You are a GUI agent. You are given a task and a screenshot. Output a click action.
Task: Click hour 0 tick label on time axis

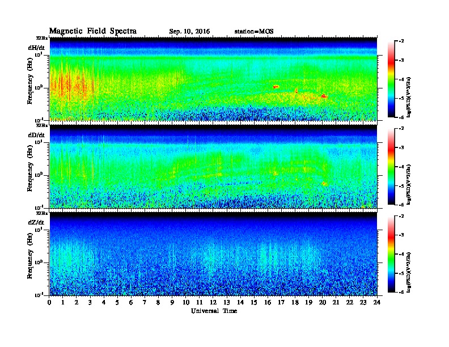click(49, 303)
